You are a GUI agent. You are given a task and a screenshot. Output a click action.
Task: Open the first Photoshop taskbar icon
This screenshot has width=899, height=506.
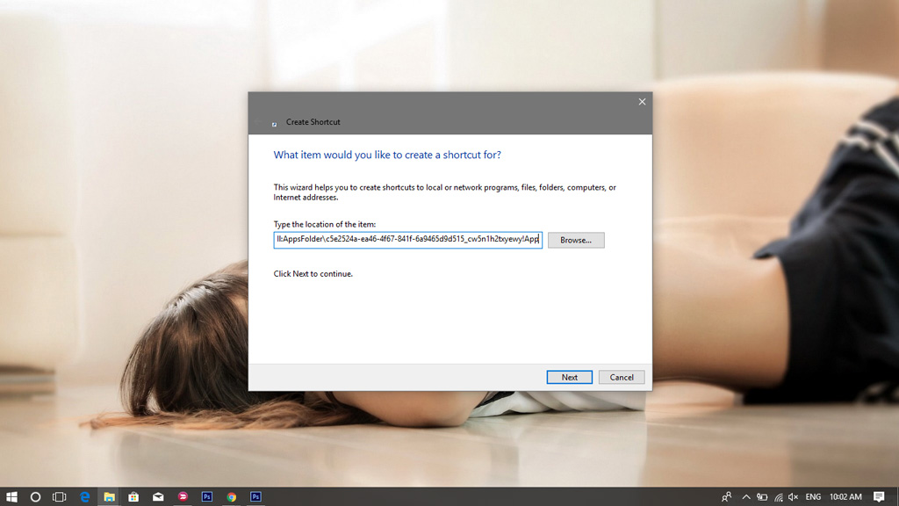point(207,497)
